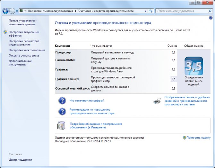Click the Forward navigation arrow button
215x168 pixels.
pyautogui.click(x=12, y=11)
